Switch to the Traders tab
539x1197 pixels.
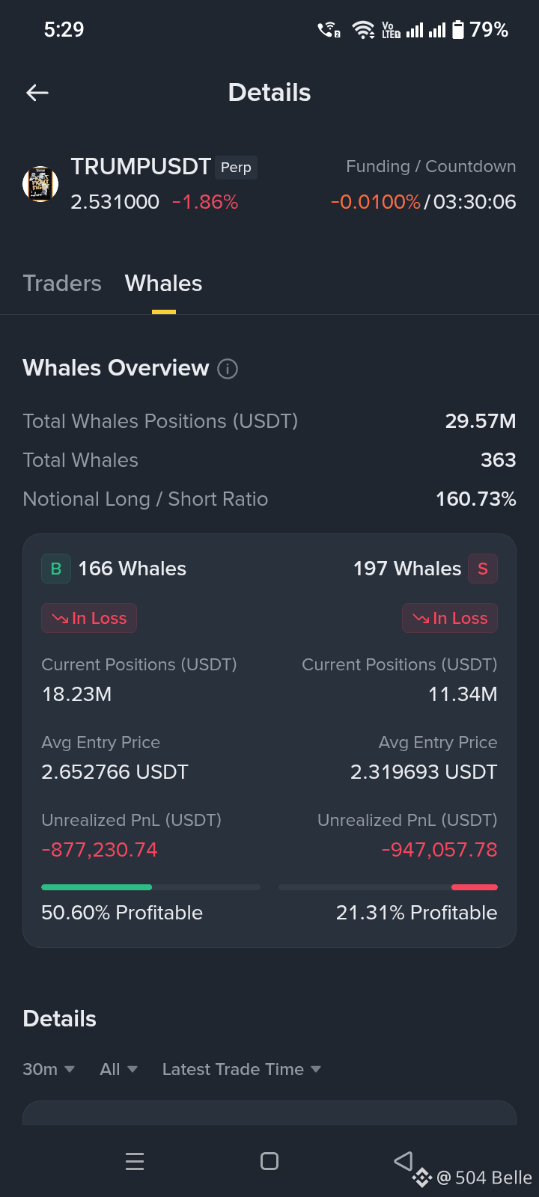(x=62, y=284)
